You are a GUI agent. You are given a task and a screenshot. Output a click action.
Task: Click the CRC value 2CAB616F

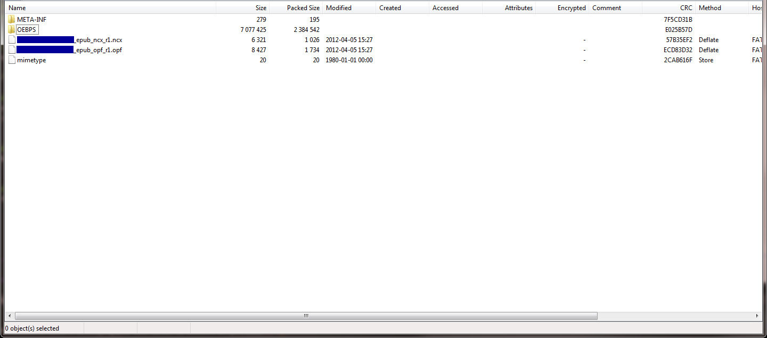pos(679,60)
